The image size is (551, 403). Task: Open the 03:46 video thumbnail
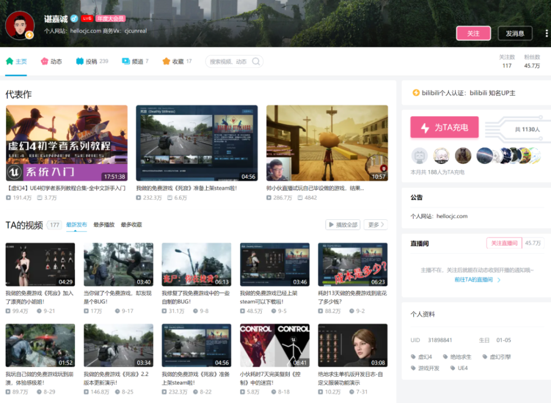pyautogui.click(x=275, y=264)
